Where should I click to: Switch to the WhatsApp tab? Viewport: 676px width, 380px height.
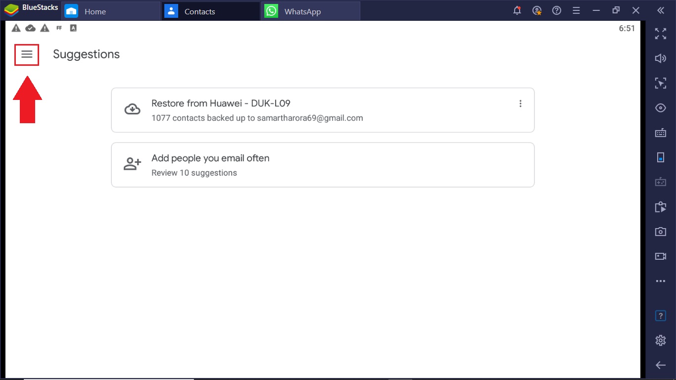(311, 11)
